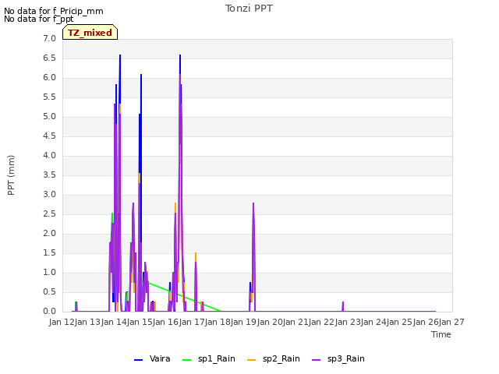Click the 0.5 y-axis tick label
This screenshot has width=499, height=374.
click(x=49, y=292)
